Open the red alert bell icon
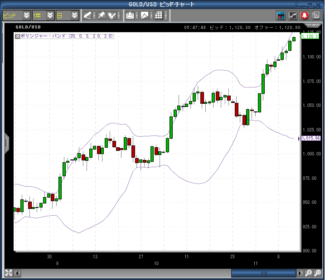This screenshot has width=325, height=280. 304,15
